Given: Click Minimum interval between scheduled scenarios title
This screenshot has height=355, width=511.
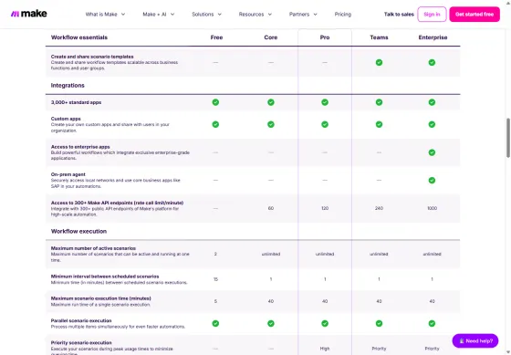Looking at the screenshot, I should point(105,277).
